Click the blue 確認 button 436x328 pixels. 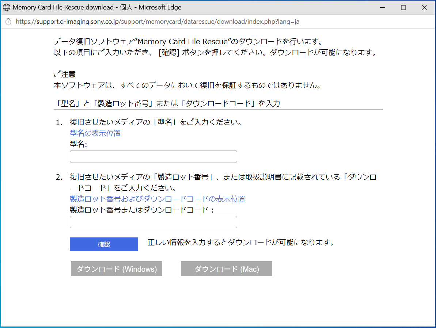coord(104,244)
